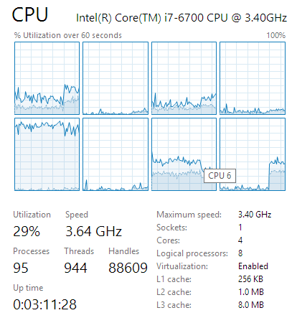
Task: Click the first logical processor graph
Action: 47,78
